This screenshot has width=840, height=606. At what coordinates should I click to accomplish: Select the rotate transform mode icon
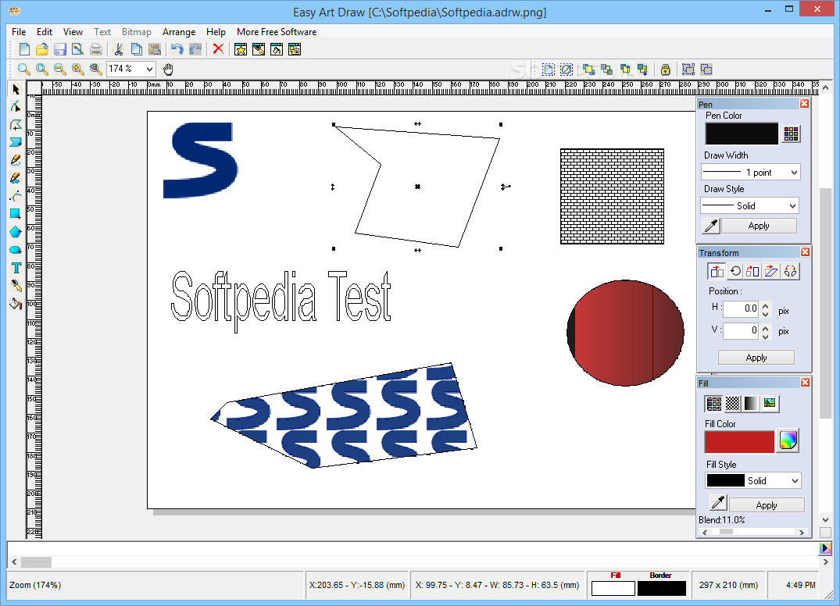(x=735, y=272)
